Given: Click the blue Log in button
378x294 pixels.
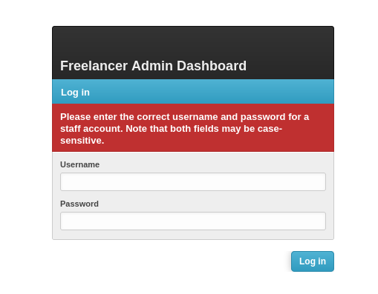Looking at the screenshot, I should point(313,261).
